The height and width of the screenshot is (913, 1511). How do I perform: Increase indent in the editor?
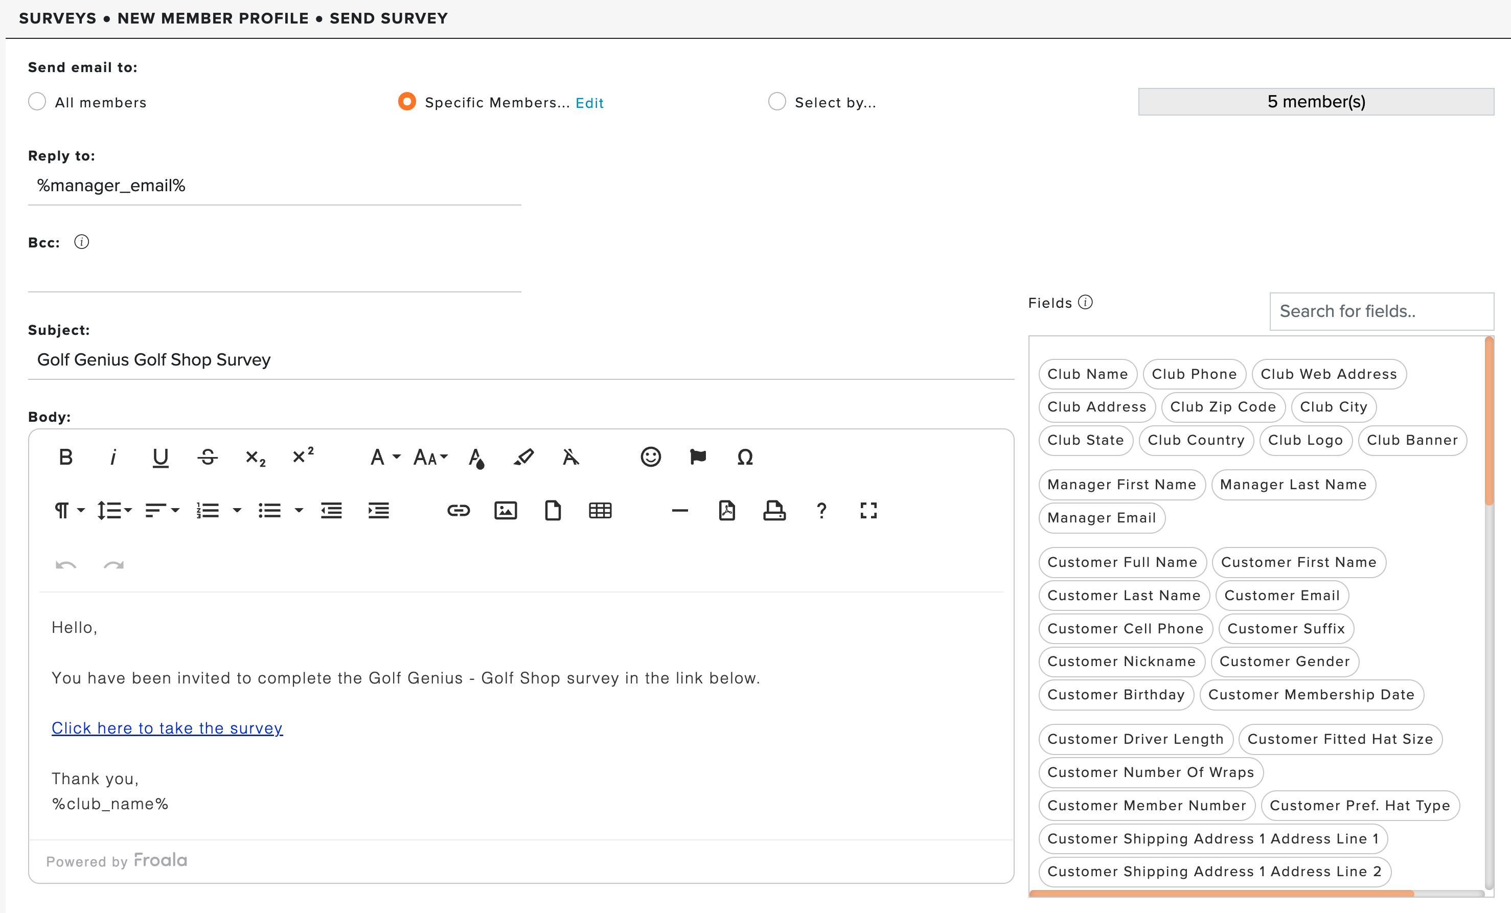tap(378, 511)
